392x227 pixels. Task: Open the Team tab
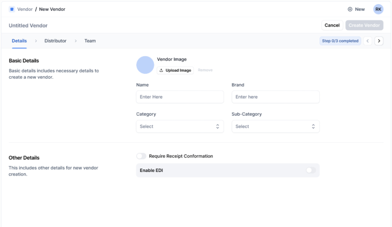90,41
